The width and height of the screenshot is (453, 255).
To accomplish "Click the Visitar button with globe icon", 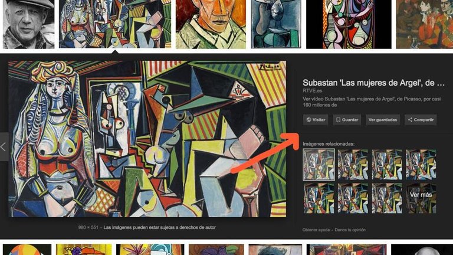I will pos(316,120).
